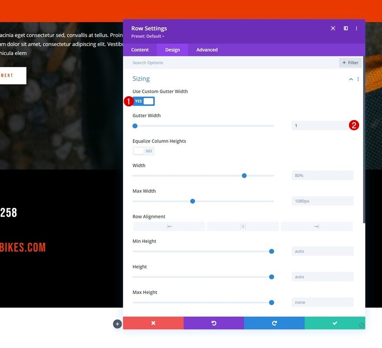Click the green save checkmark button

pos(335,323)
